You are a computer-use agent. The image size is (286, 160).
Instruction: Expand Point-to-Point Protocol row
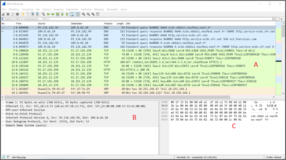tap(3, 114)
